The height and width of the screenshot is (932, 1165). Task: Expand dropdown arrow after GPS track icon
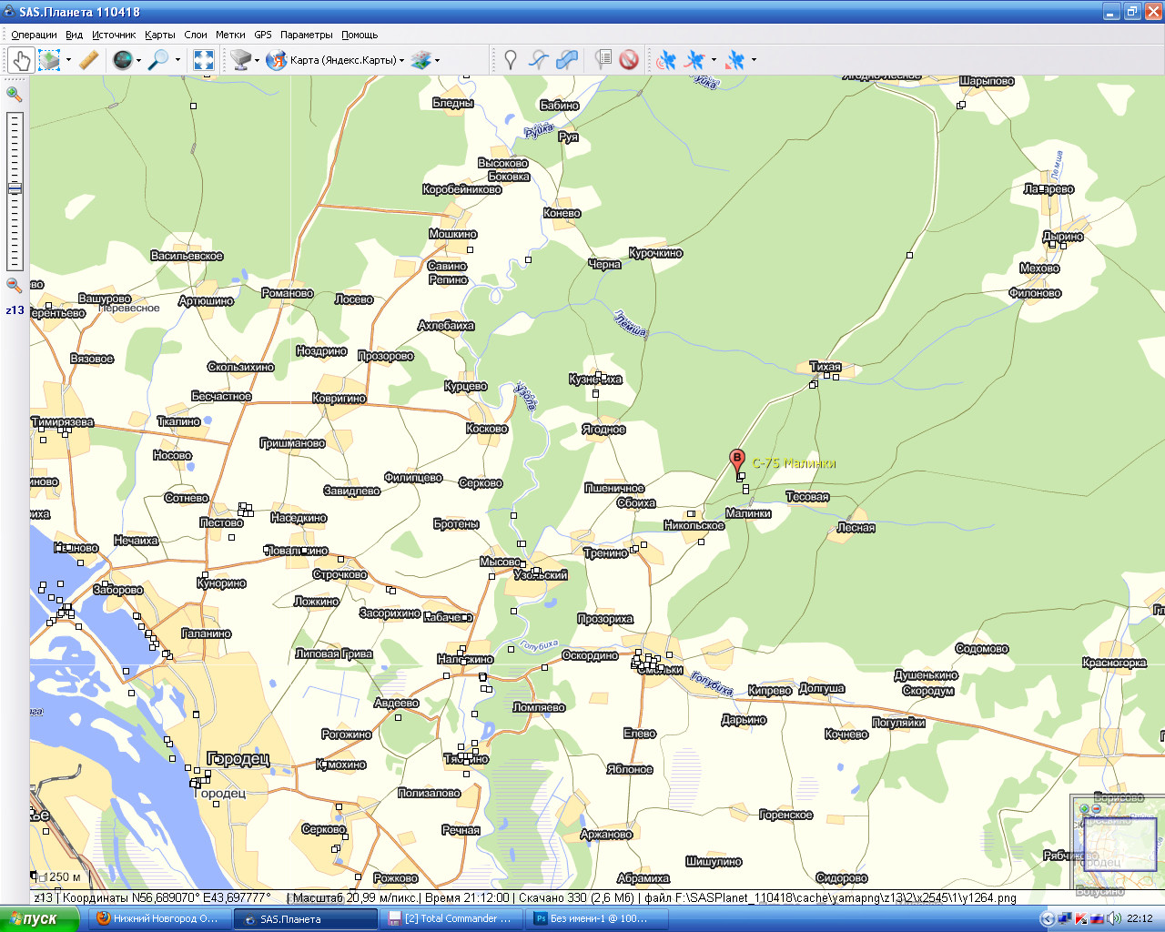[714, 61]
